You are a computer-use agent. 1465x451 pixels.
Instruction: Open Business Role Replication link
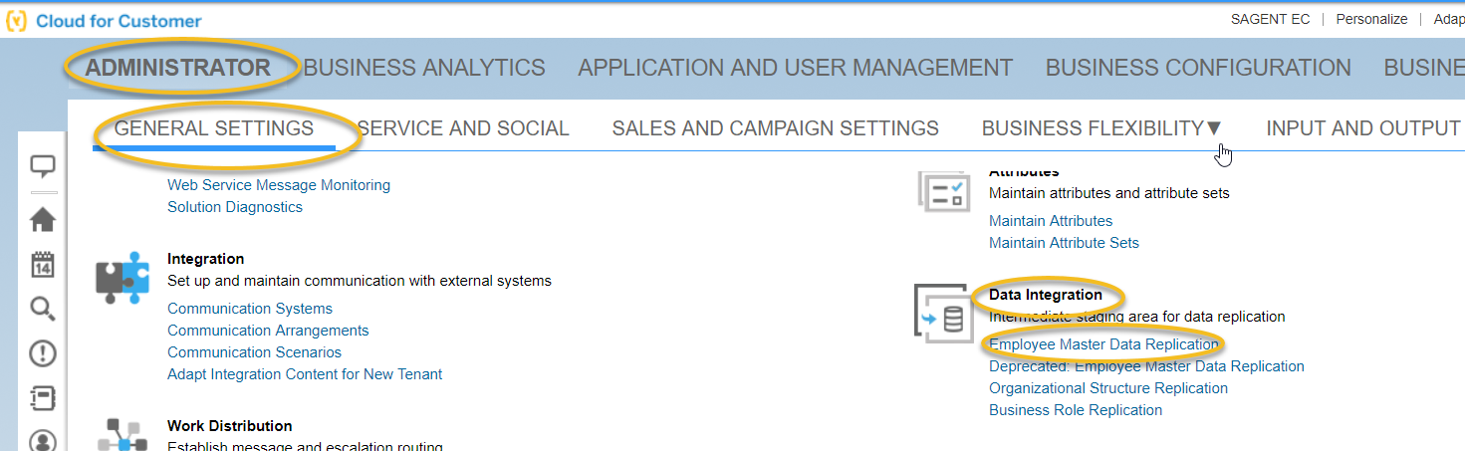pos(1076,410)
